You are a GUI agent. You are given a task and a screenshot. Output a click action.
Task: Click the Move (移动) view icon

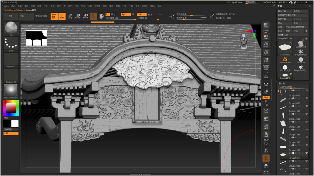click(266, 119)
